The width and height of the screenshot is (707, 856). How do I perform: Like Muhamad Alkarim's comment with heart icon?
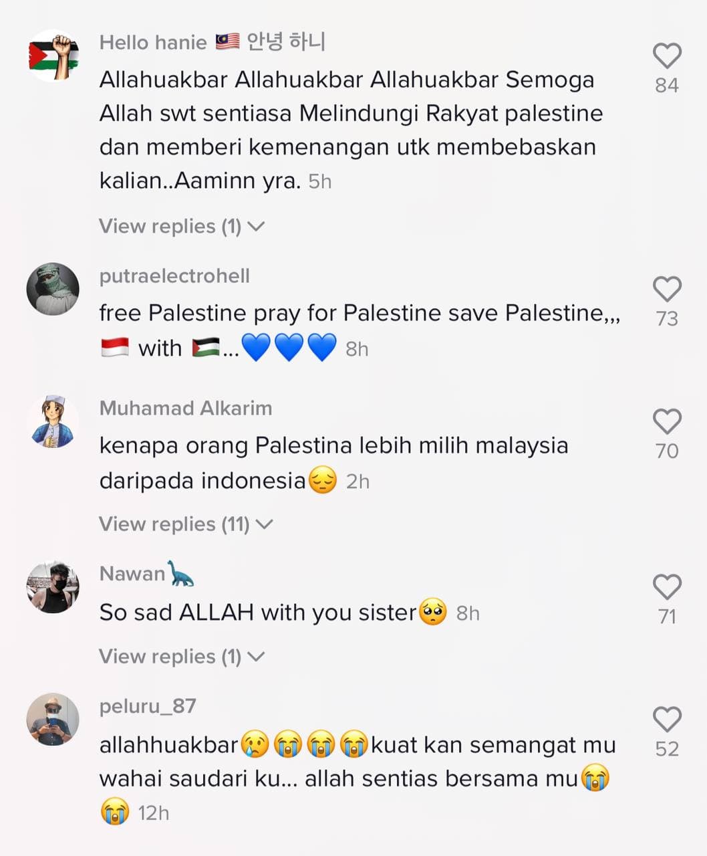(x=667, y=421)
